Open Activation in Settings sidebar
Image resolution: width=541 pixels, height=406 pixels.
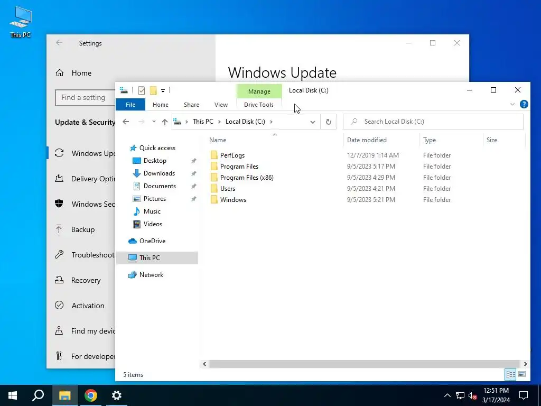click(x=88, y=306)
